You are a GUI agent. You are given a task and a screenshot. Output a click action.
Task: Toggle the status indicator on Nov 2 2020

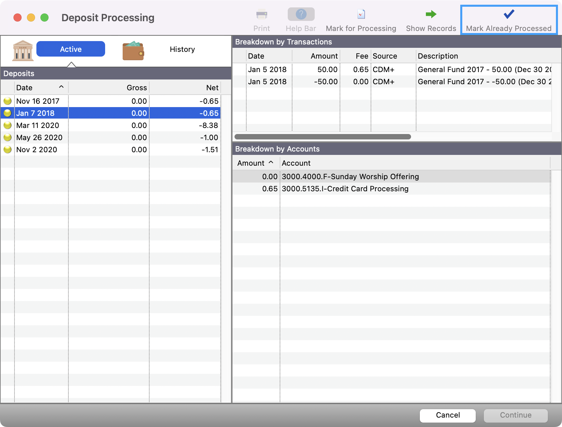7,149
